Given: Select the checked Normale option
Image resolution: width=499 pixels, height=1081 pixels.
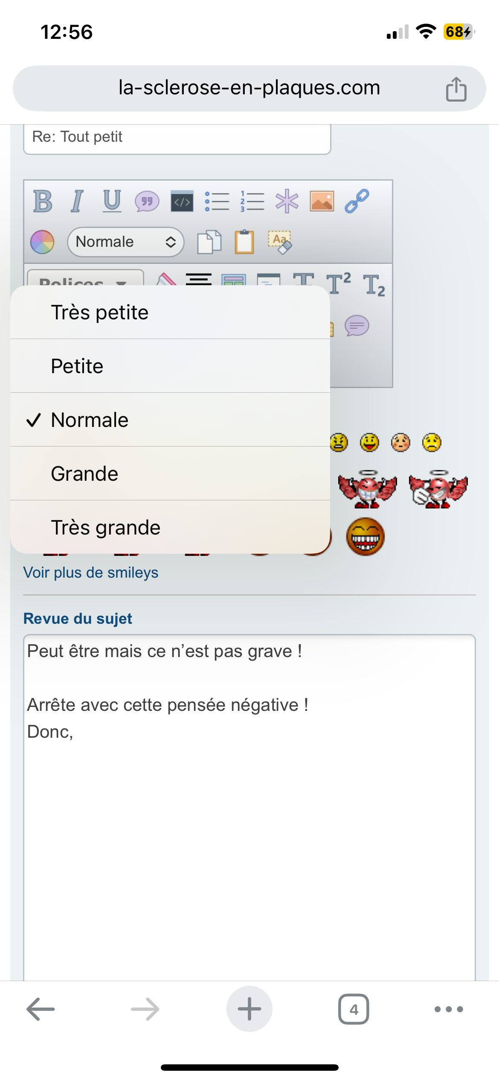Looking at the screenshot, I should pyautogui.click(x=170, y=420).
